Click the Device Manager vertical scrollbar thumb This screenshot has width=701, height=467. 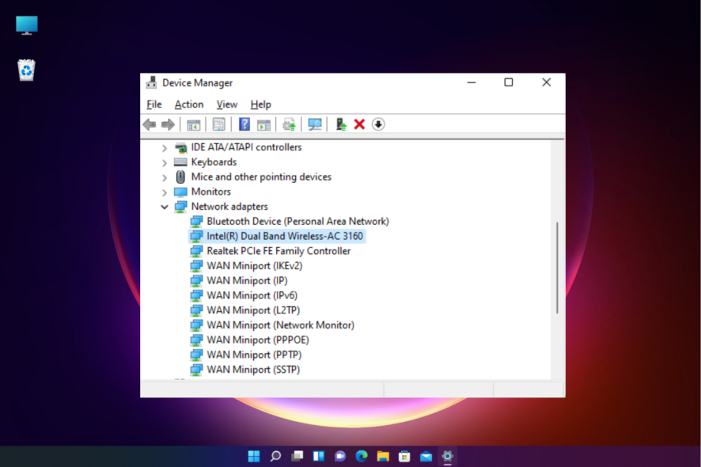click(557, 268)
